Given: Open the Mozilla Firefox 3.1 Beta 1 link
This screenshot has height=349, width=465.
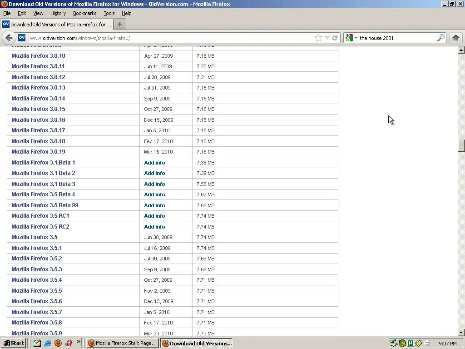Looking at the screenshot, I should point(43,163).
